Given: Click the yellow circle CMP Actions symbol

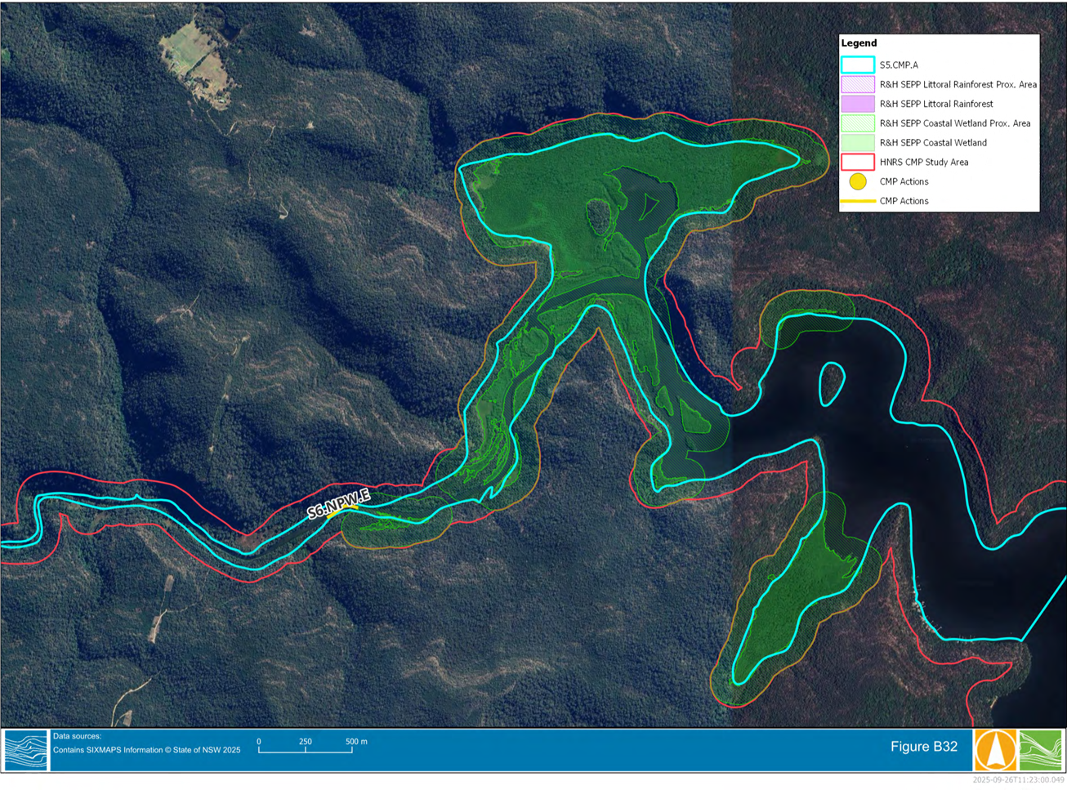Looking at the screenshot, I should (858, 181).
